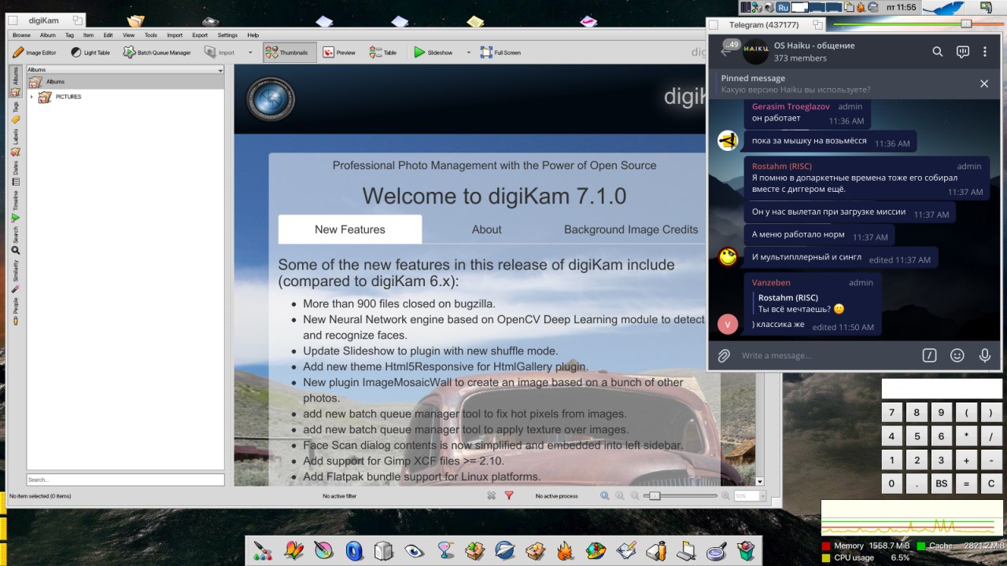Open the Light Table tool

tap(90, 53)
